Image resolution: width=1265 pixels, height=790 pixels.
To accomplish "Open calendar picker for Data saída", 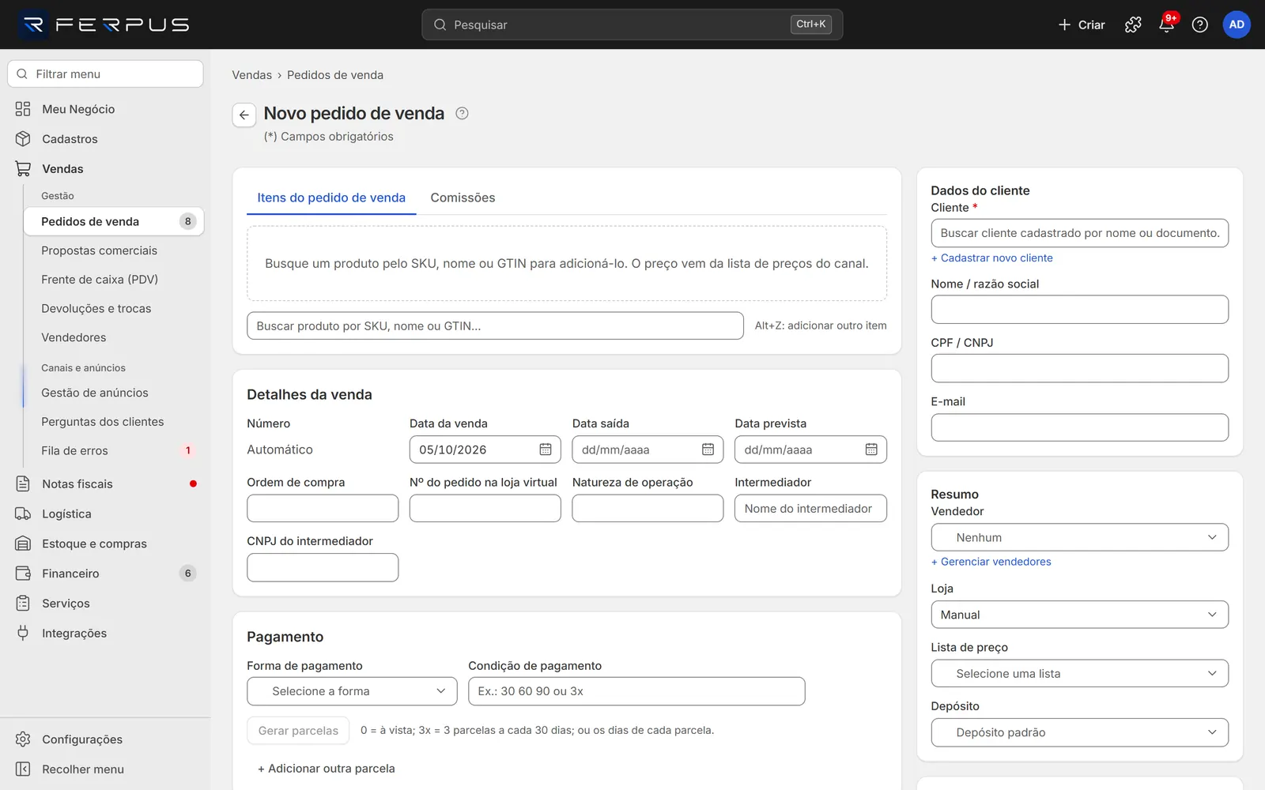I will pyautogui.click(x=708, y=450).
